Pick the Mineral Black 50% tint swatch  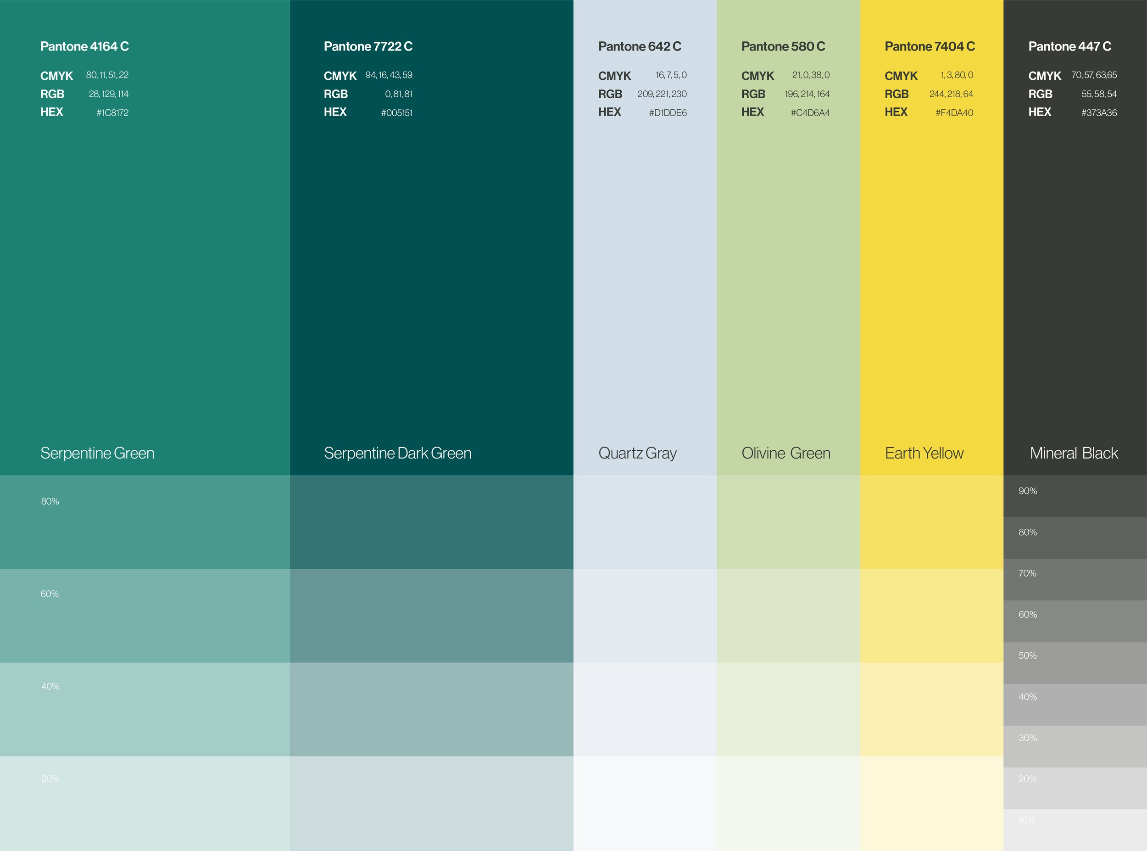point(1075,663)
